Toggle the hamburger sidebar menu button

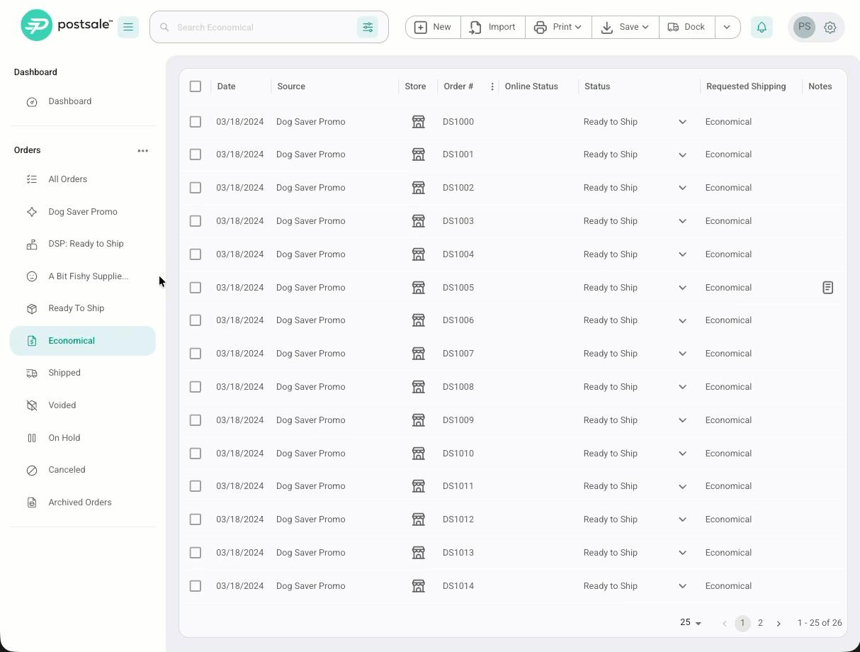[128, 27]
